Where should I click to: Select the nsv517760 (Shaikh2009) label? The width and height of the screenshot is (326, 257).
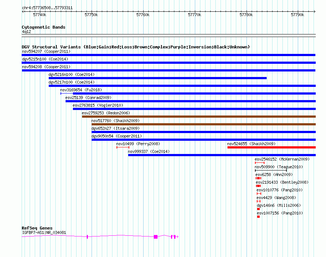pos(115,121)
